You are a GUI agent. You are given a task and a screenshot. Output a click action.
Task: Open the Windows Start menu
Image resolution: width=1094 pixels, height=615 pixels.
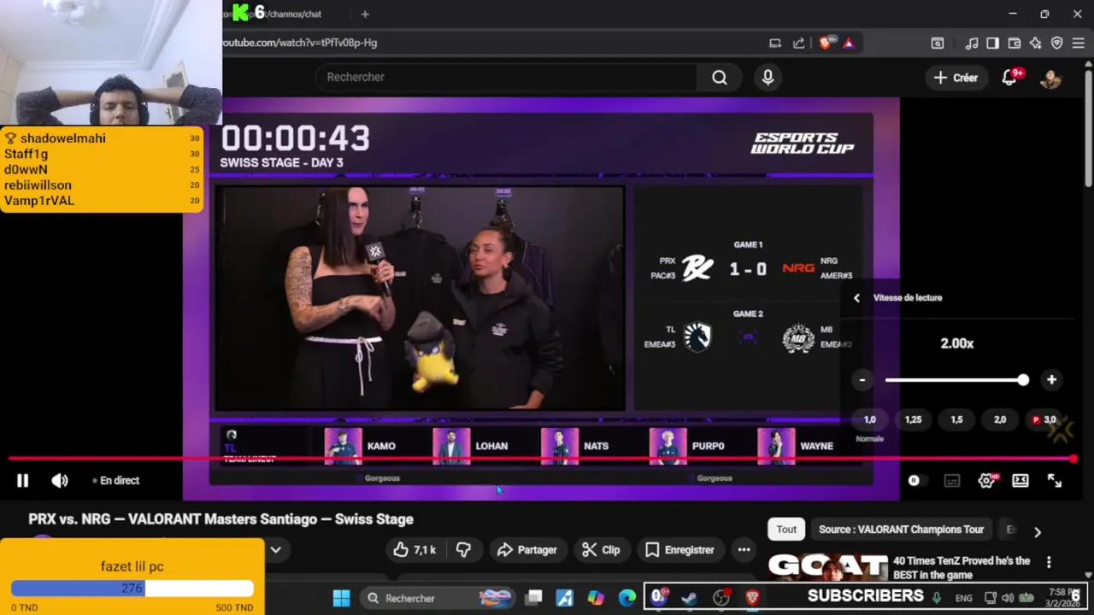(341, 598)
